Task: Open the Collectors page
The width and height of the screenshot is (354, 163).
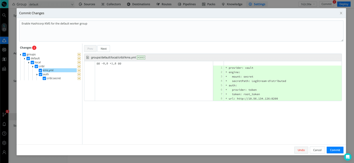Action: [x=111, y=4]
